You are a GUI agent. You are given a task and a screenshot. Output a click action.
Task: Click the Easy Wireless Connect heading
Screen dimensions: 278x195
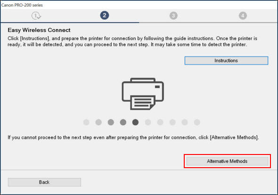[x=39, y=30]
